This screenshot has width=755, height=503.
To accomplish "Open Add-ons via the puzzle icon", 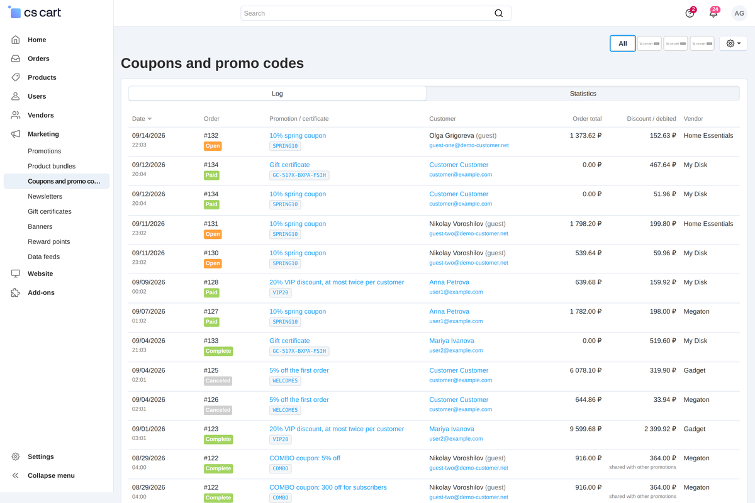I will pyautogui.click(x=16, y=292).
